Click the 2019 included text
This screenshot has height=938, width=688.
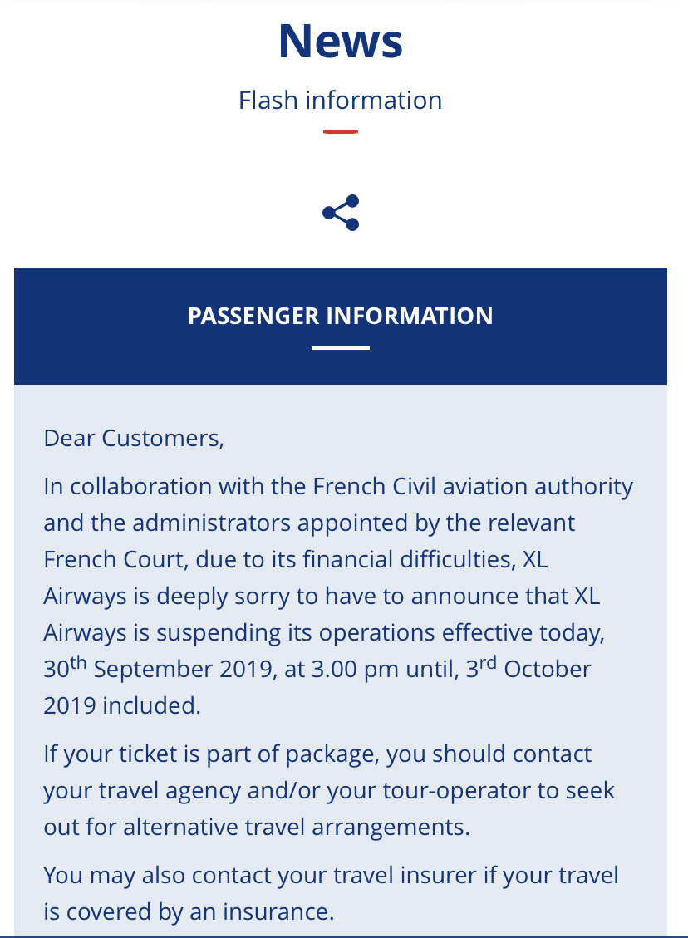point(122,706)
